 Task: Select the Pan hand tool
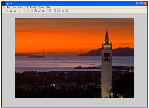32,11
